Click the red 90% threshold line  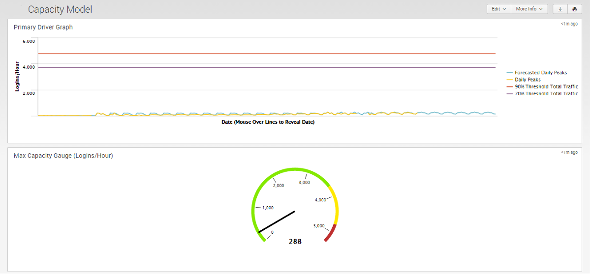point(266,54)
